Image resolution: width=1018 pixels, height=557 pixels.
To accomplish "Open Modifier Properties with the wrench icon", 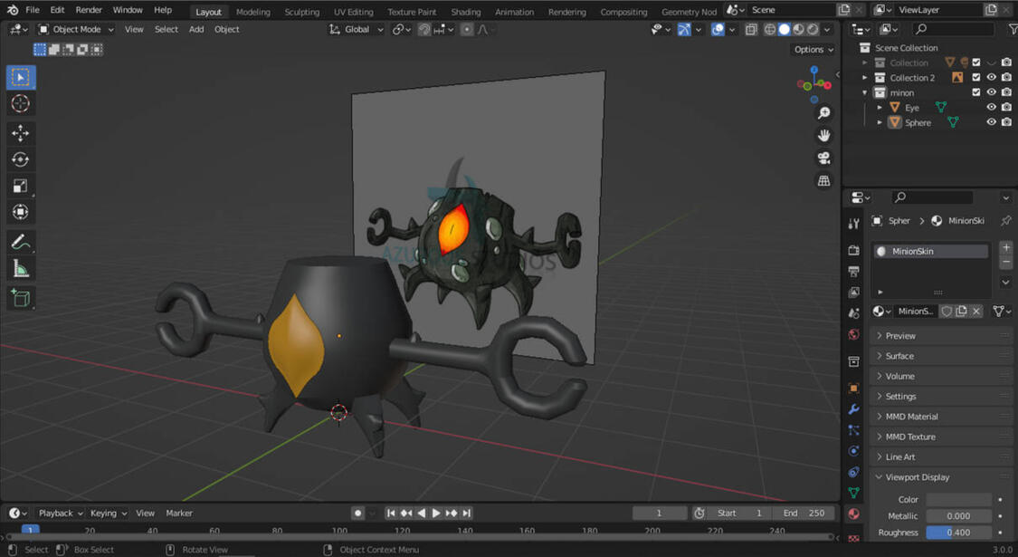I will [x=853, y=408].
